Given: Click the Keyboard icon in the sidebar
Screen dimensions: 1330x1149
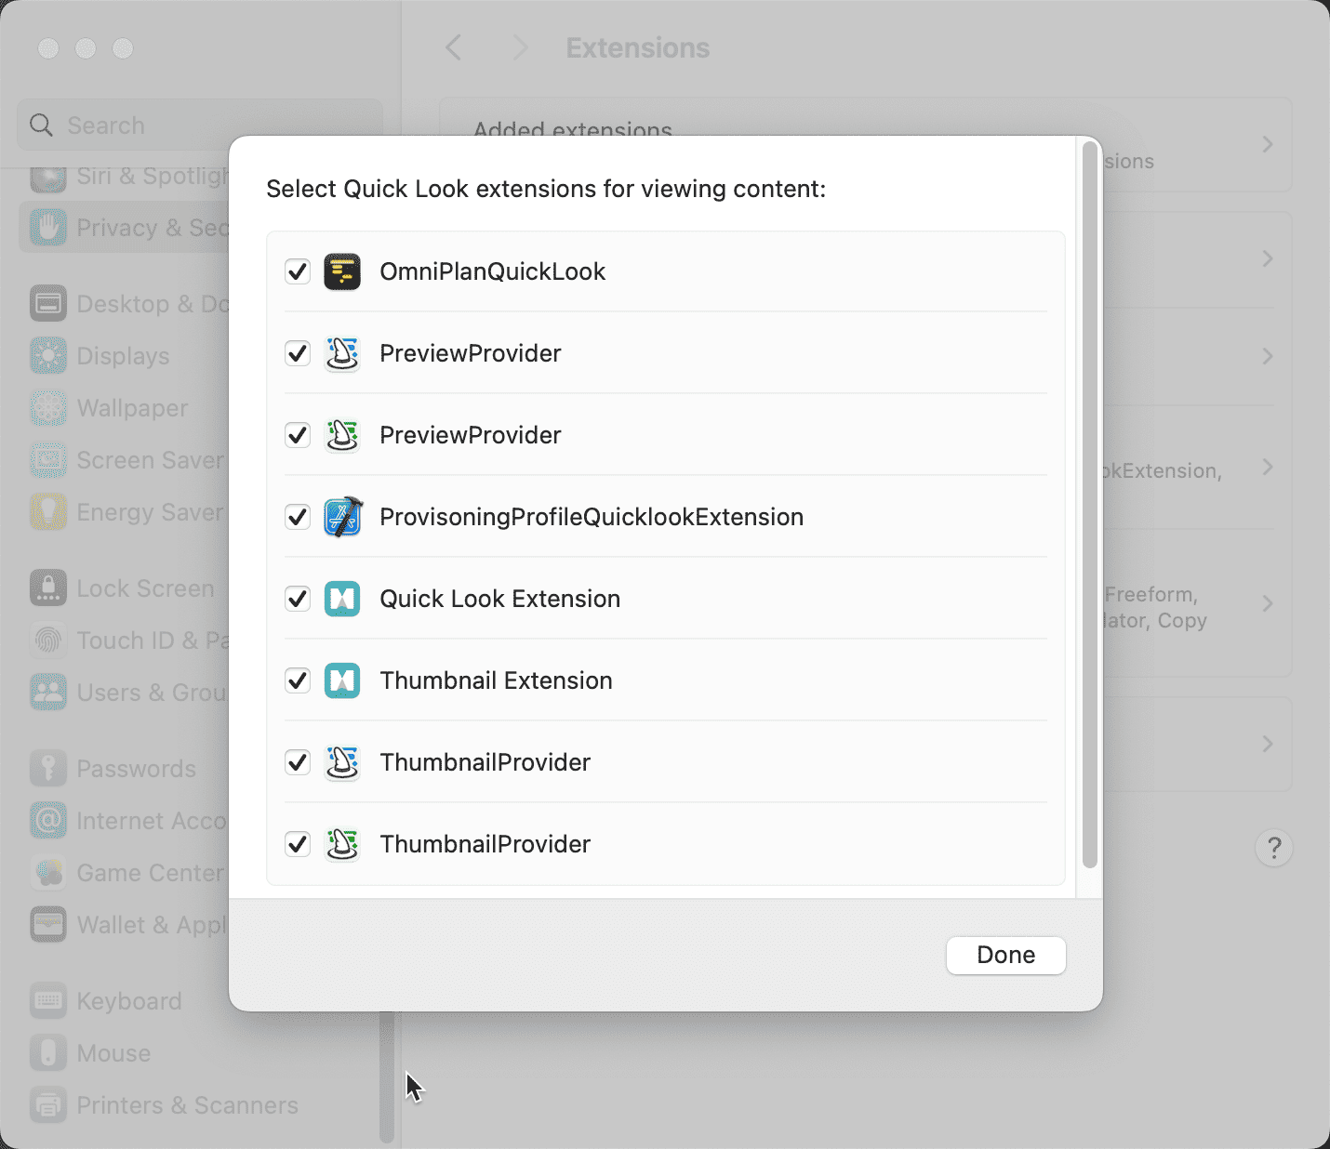Looking at the screenshot, I should click(x=48, y=1001).
